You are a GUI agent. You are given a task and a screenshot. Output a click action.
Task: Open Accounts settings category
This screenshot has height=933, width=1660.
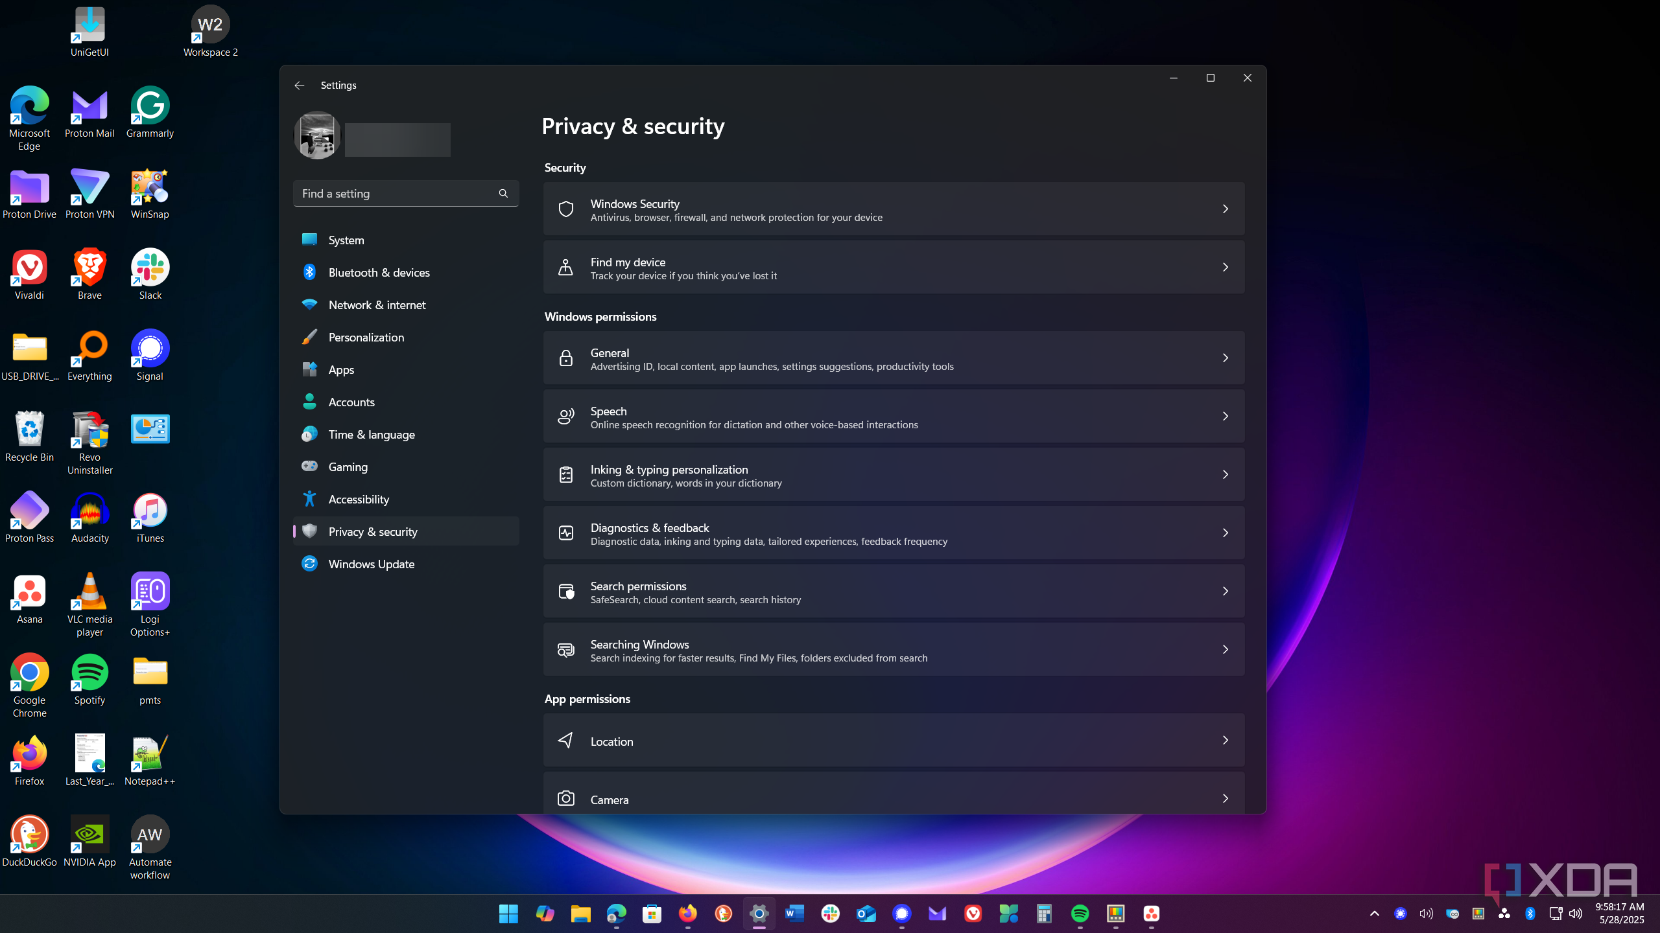coord(406,402)
